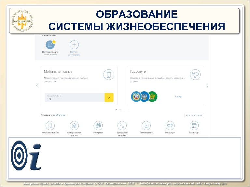Select the dark blue tax service badge
The width and height of the screenshot is (250, 187).
[x=145, y=96]
